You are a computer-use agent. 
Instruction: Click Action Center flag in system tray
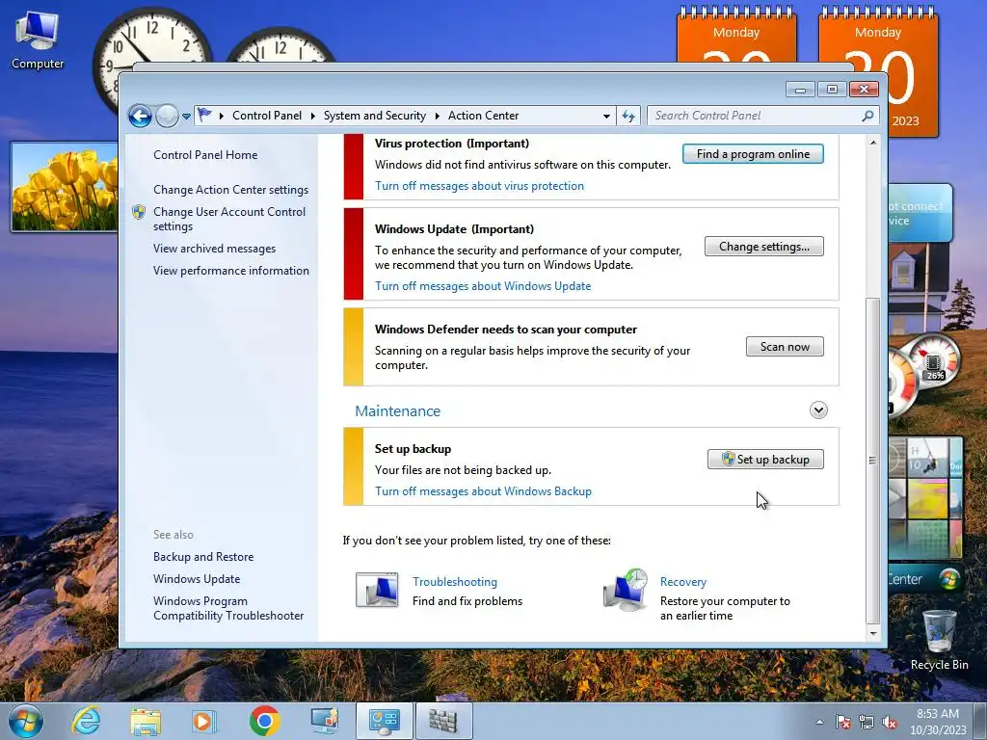(x=843, y=722)
